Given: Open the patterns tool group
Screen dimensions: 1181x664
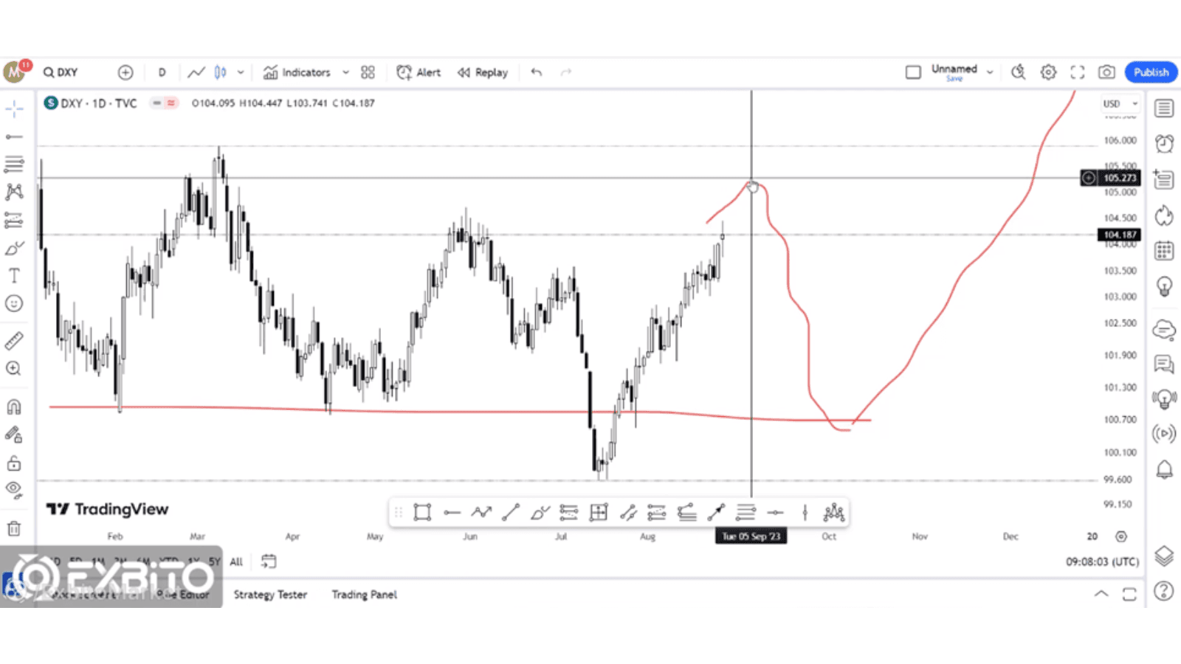Looking at the screenshot, I should coord(14,192).
